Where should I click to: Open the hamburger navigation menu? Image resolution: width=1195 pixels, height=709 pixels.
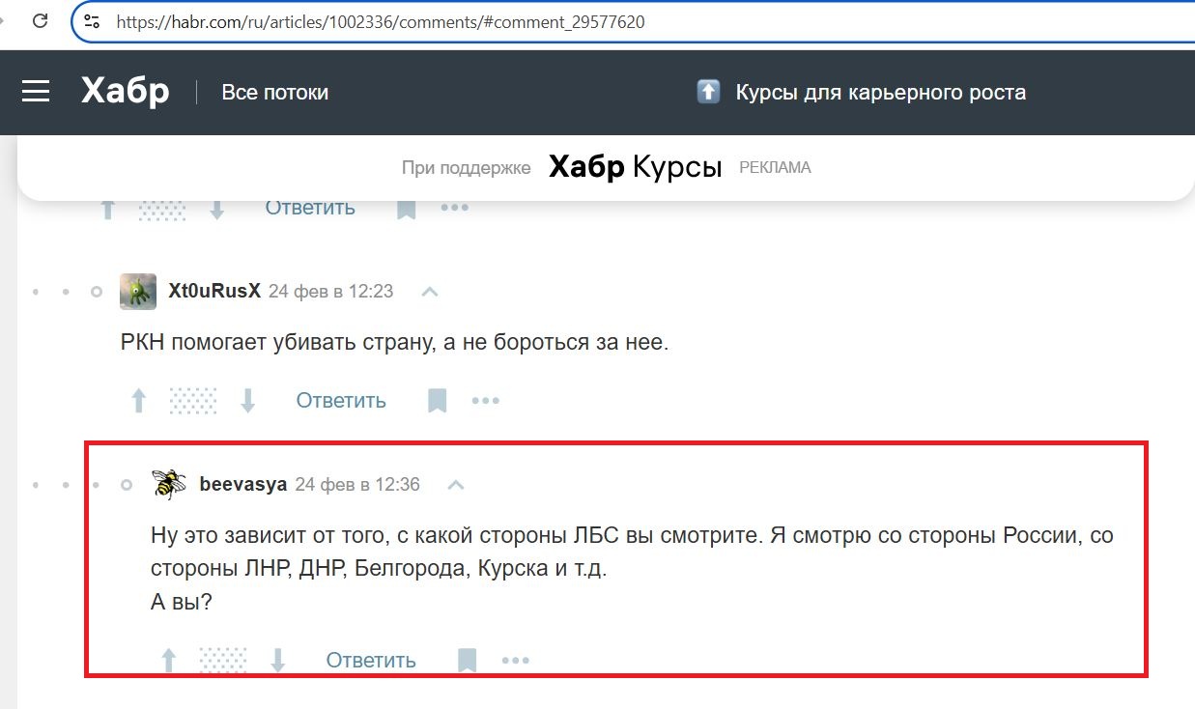(36, 92)
